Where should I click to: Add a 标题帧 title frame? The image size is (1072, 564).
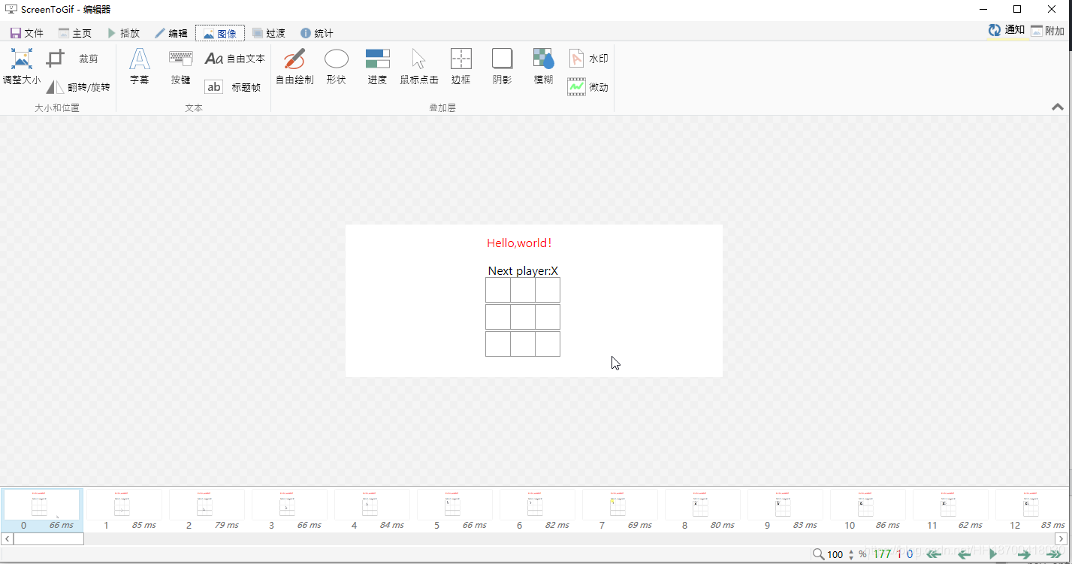[233, 87]
